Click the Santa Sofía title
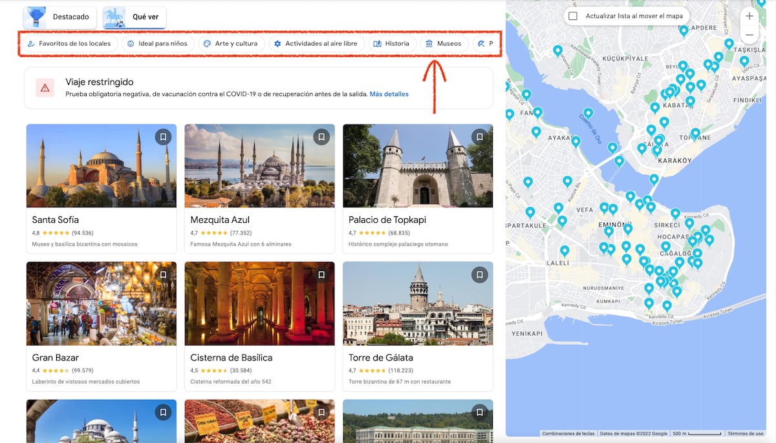 56,220
